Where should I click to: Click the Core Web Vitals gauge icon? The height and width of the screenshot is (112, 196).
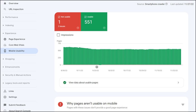click(x=5, y=45)
